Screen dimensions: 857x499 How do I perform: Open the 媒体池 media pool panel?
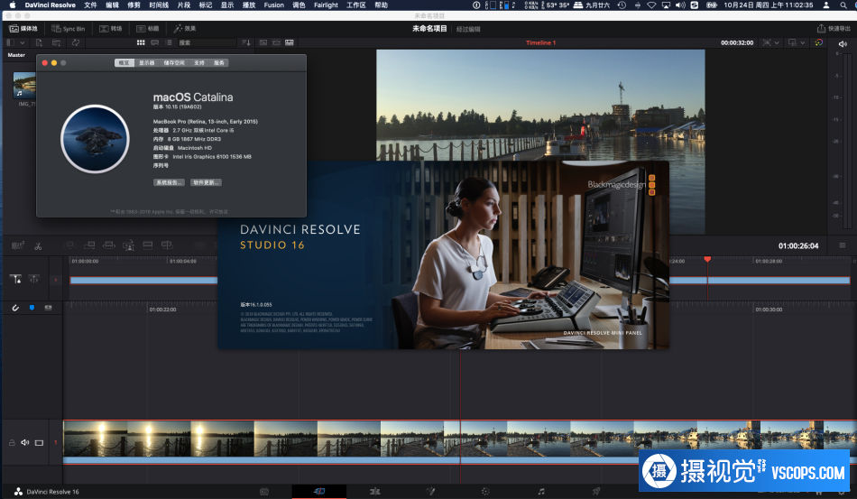pyautogui.click(x=23, y=28)
